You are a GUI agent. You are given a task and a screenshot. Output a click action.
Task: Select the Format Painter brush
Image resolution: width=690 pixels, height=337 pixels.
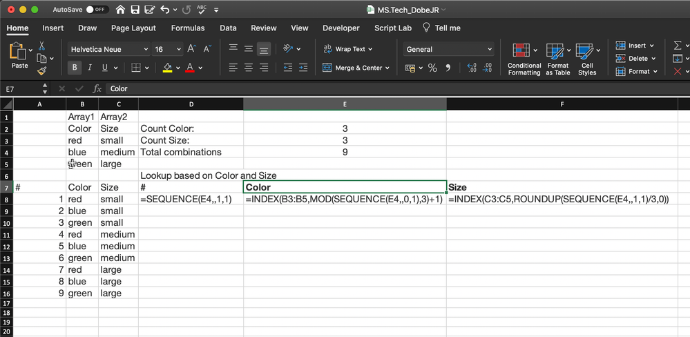point(42,71)
